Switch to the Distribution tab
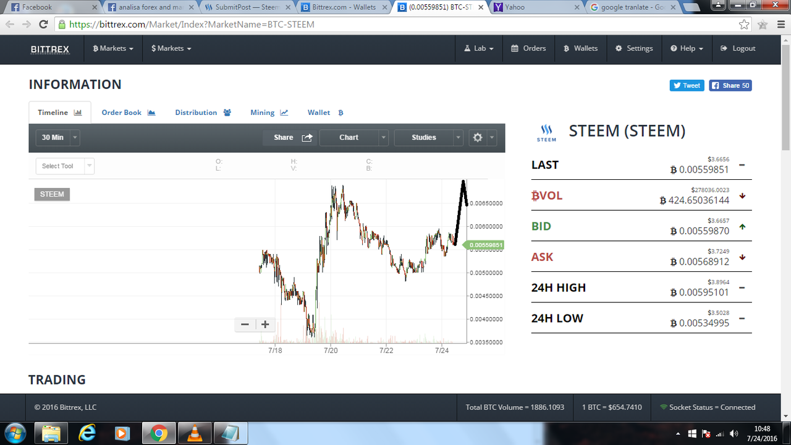Screen dimensions: 791x445 [203, 112]
